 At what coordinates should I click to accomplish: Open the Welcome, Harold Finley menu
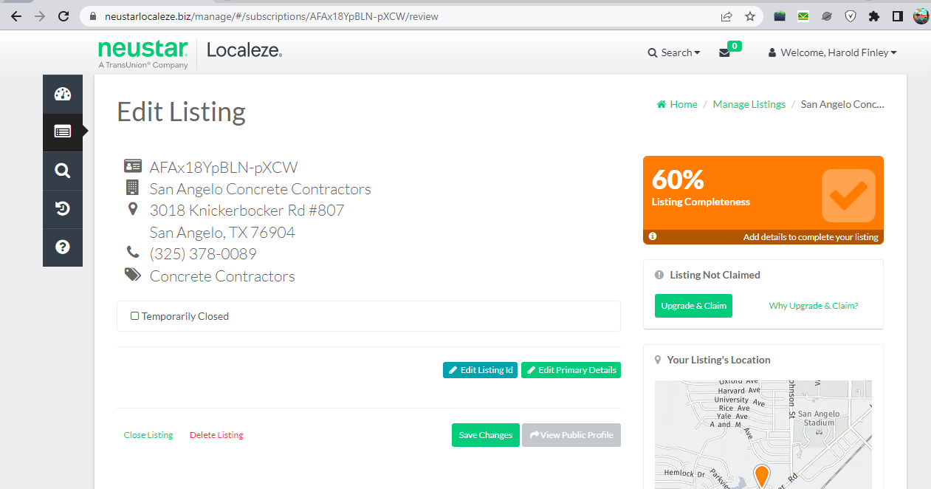tap(832, 53)
